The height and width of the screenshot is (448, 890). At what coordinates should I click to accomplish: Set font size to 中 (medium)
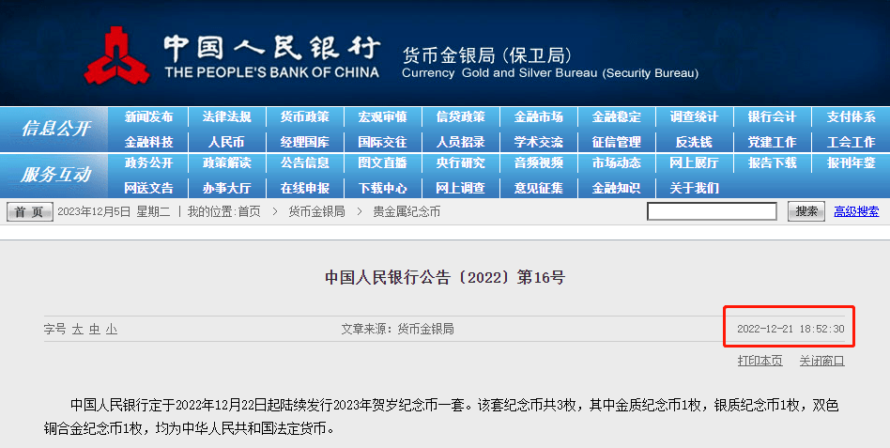click(x=94, y=330)
